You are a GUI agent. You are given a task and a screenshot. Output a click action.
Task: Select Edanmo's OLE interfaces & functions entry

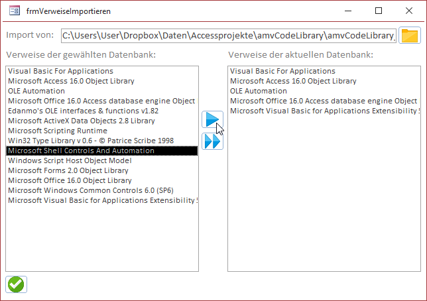83,111
